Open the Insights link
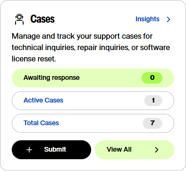Viewport: 186px width, 171px height. 147,19
